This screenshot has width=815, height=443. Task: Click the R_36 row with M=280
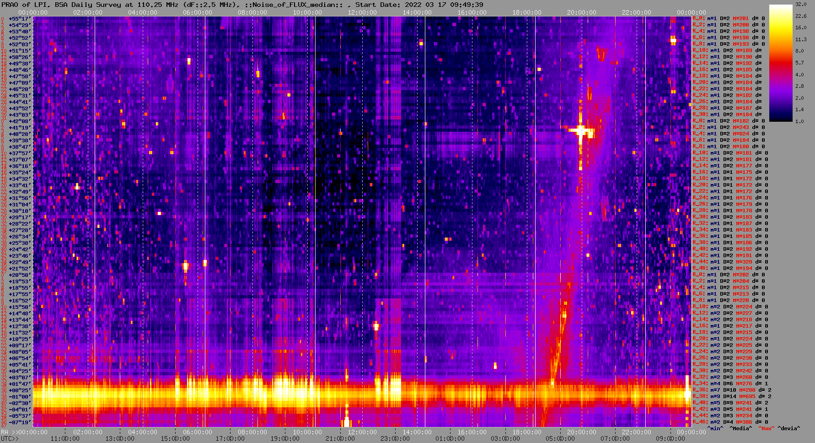click(732, 390)
